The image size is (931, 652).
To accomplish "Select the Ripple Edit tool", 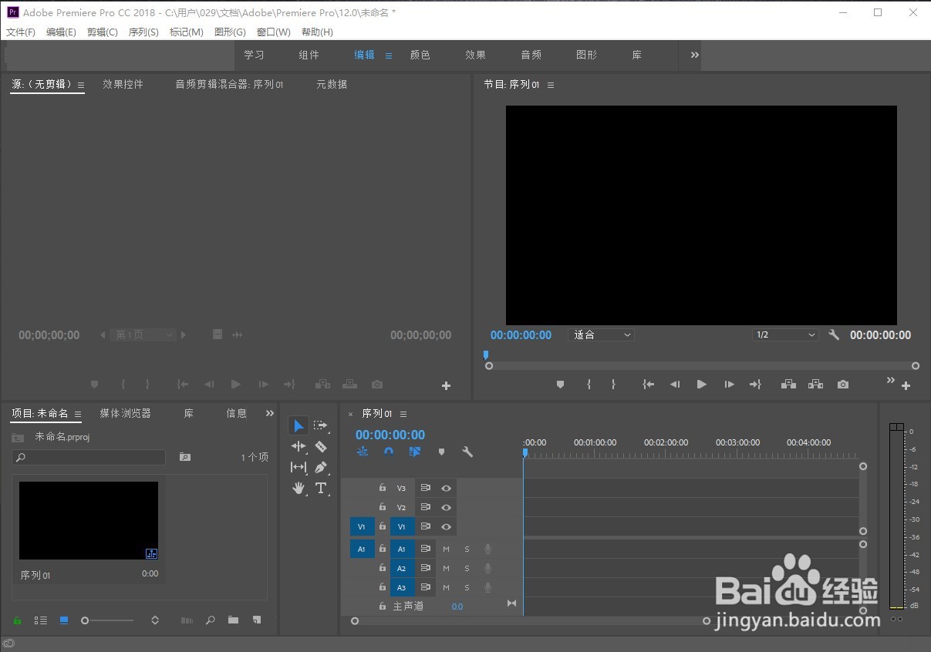I will point(299,446).
